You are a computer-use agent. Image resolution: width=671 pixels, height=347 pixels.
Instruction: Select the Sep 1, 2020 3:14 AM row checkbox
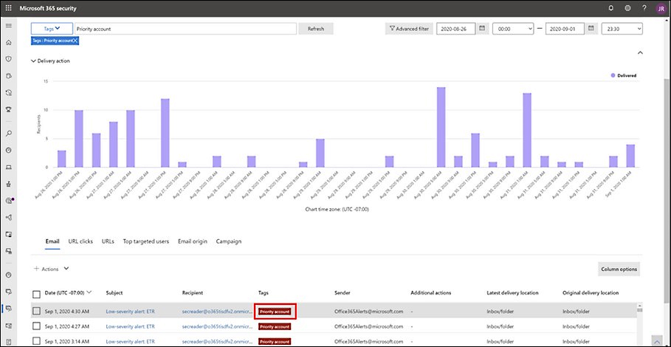36,341
